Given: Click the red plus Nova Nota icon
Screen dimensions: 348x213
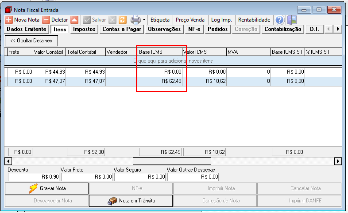Looking at the screenshot, I should (9, 20).
